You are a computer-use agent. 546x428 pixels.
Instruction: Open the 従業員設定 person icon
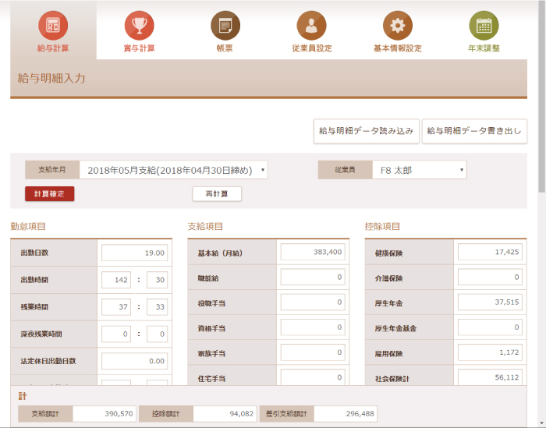pyautogui.click(x=311, y=26)
